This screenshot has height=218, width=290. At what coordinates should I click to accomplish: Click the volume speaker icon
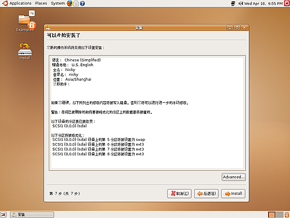241,3
